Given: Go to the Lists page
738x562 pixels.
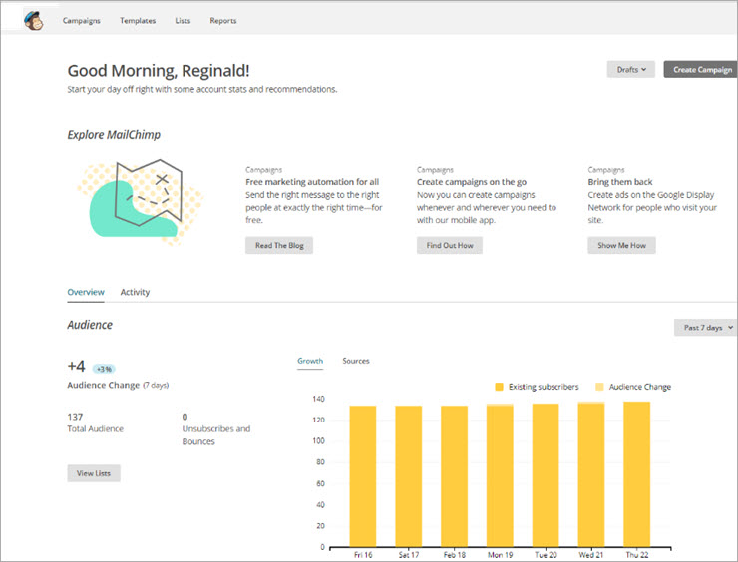Looking at the screenshot, I should [x=183, y=20].
